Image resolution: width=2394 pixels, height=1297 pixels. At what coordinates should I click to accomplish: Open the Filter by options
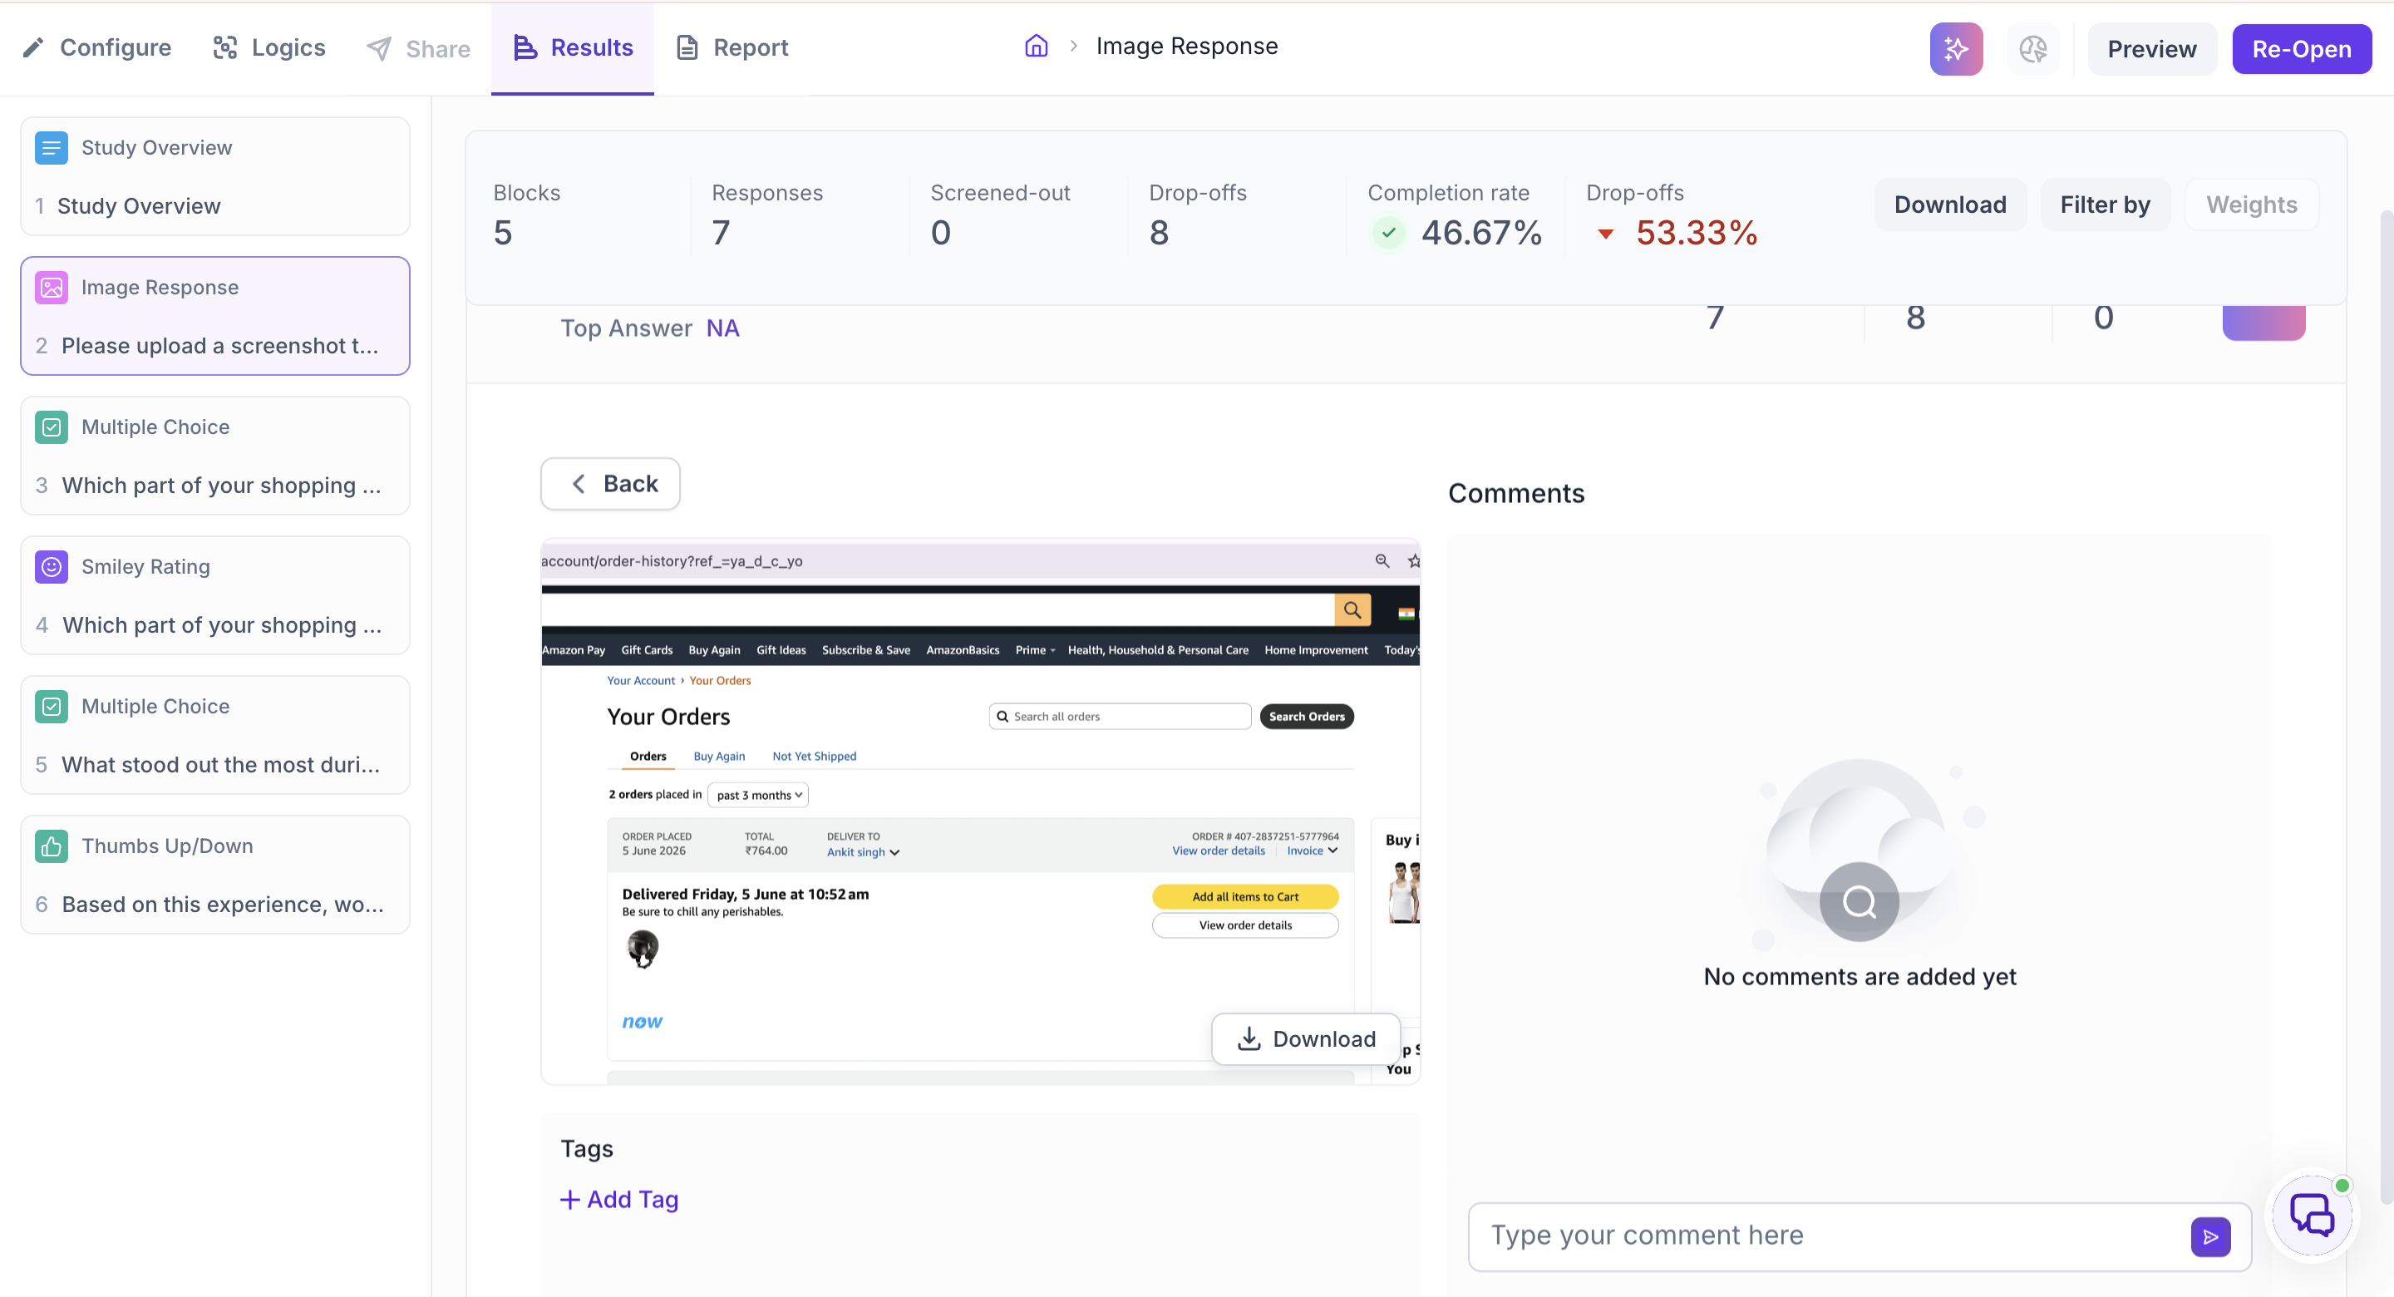pos(2105,205)
